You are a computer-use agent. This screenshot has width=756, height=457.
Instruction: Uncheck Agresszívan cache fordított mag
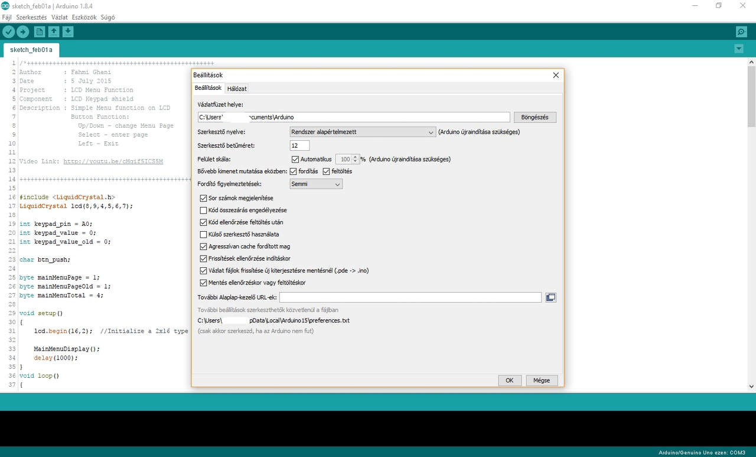[x=204, y=247]
